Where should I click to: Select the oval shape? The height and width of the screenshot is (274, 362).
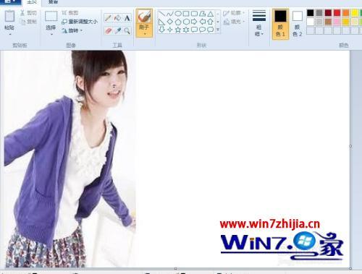(x=178, y=14)
